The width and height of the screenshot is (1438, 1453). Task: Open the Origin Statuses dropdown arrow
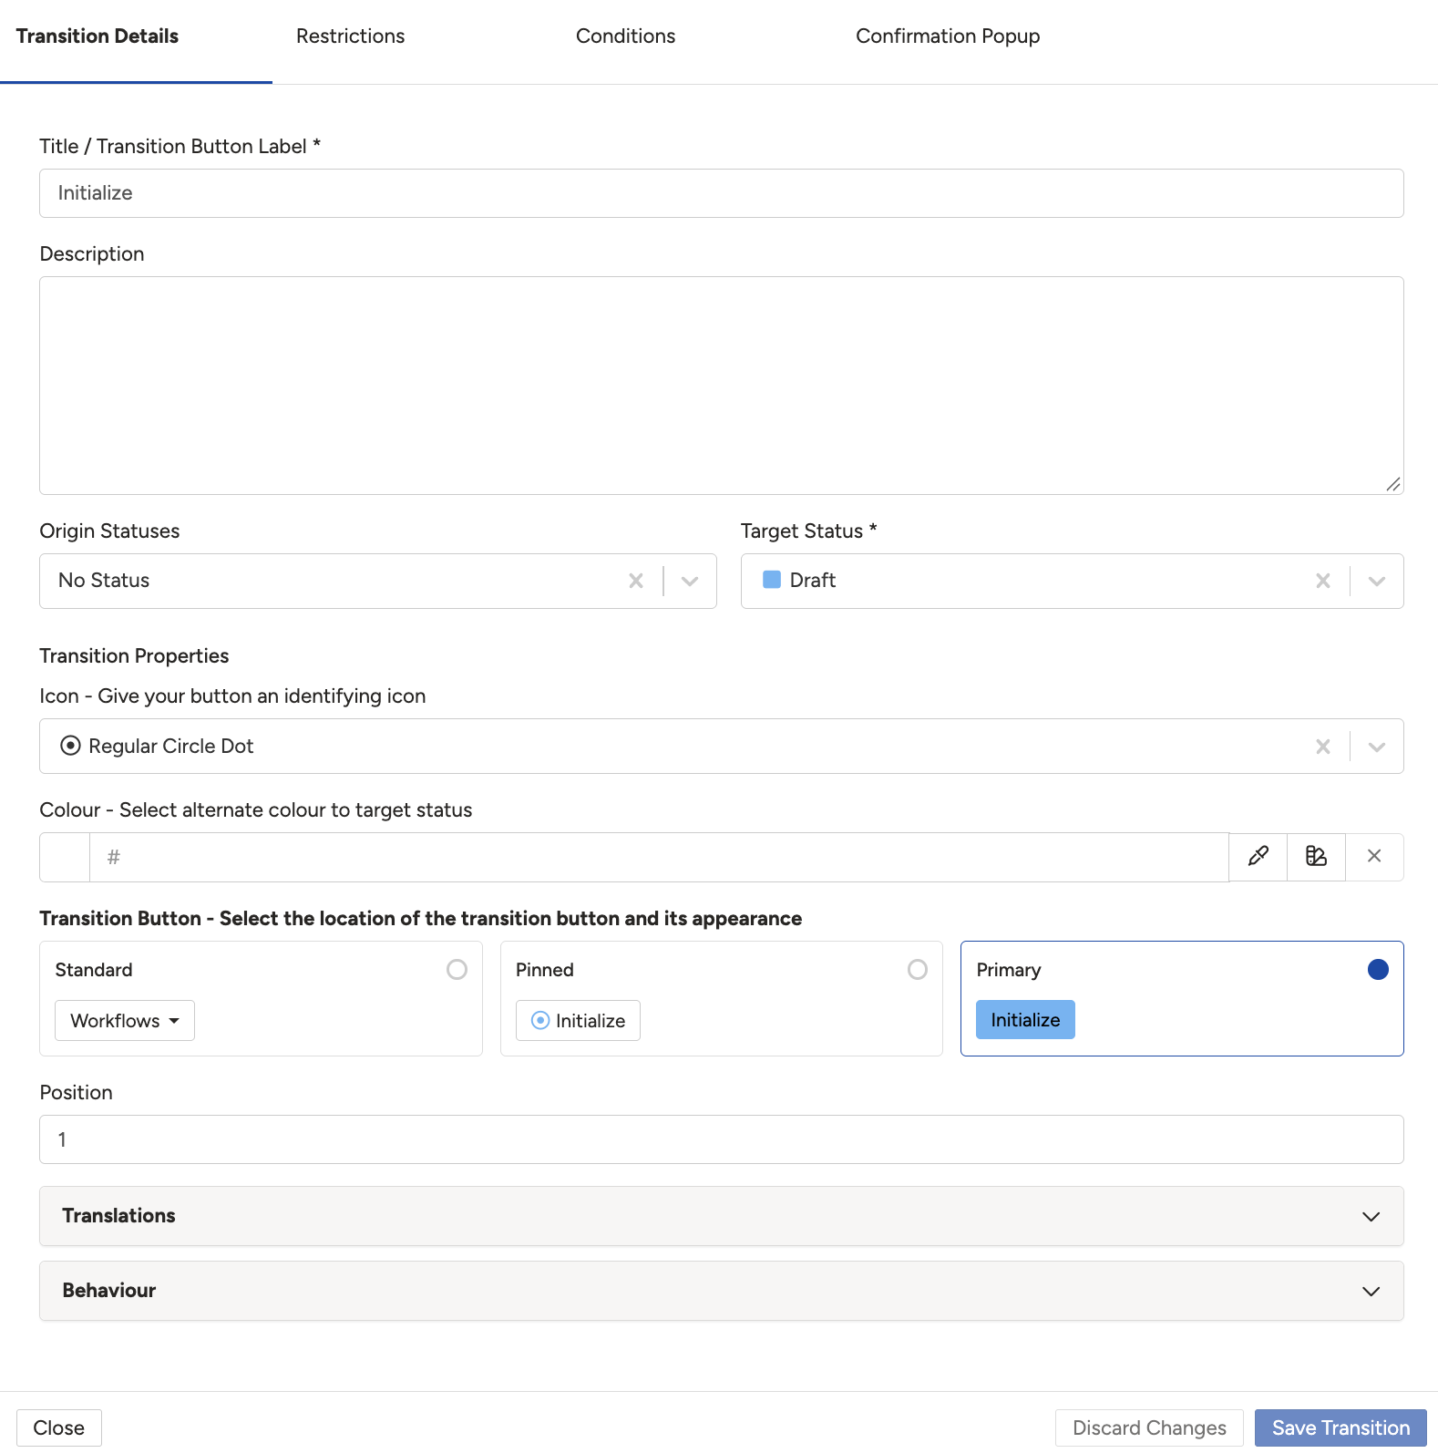coord(690,581)
